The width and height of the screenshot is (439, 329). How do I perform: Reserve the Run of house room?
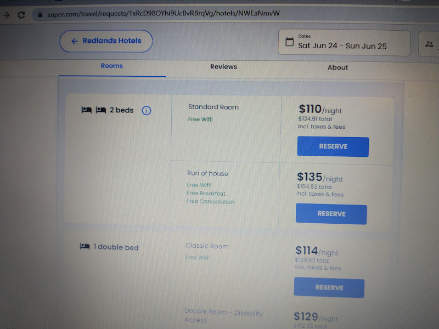[331, 214]
